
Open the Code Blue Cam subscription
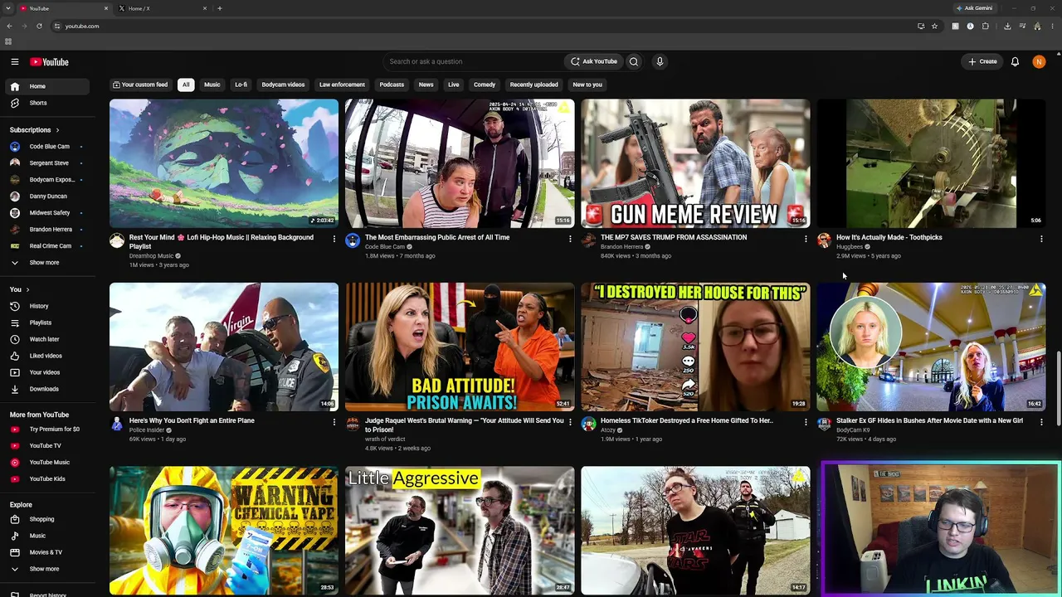pyautogui.click(x=46, y=147)
